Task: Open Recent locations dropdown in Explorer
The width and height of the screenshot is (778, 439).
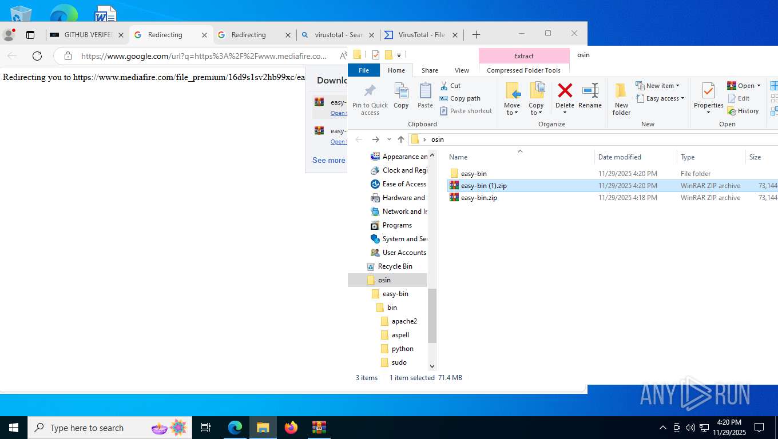Action: (x=389, y=139)
